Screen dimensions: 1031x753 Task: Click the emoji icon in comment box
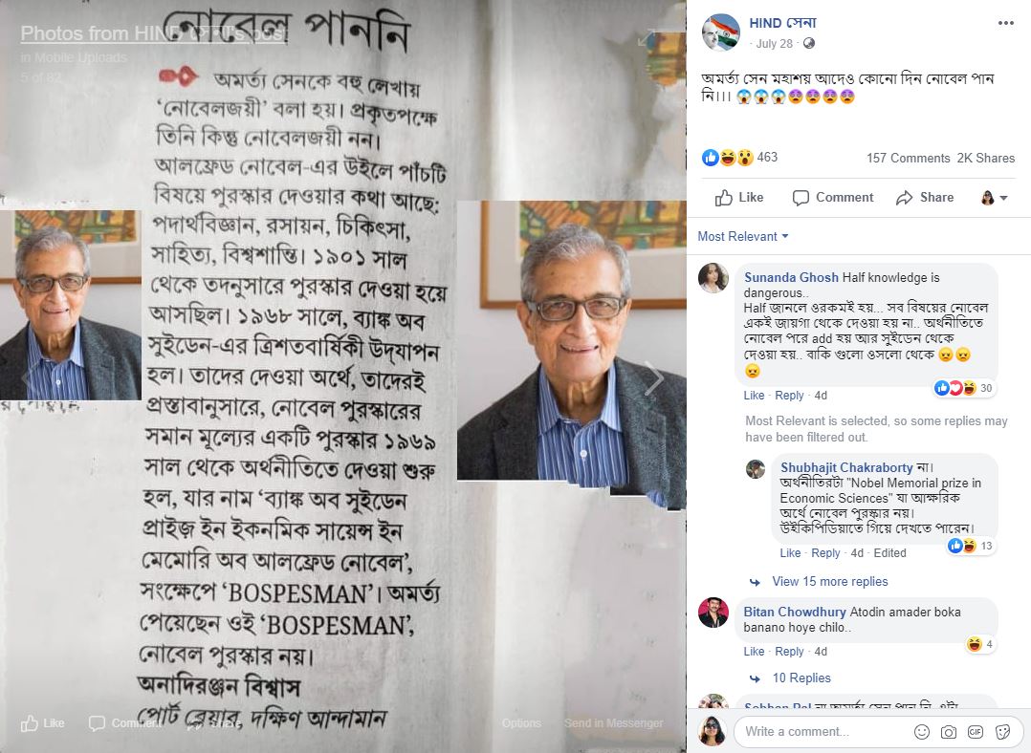[x=922, y=731]
